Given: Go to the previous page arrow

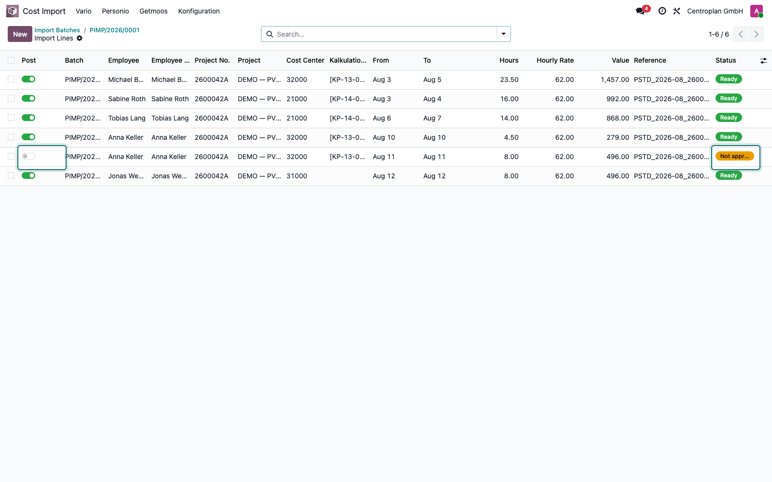Looking at the screenshot, I should pyautogui.click(x=741, y=34).
